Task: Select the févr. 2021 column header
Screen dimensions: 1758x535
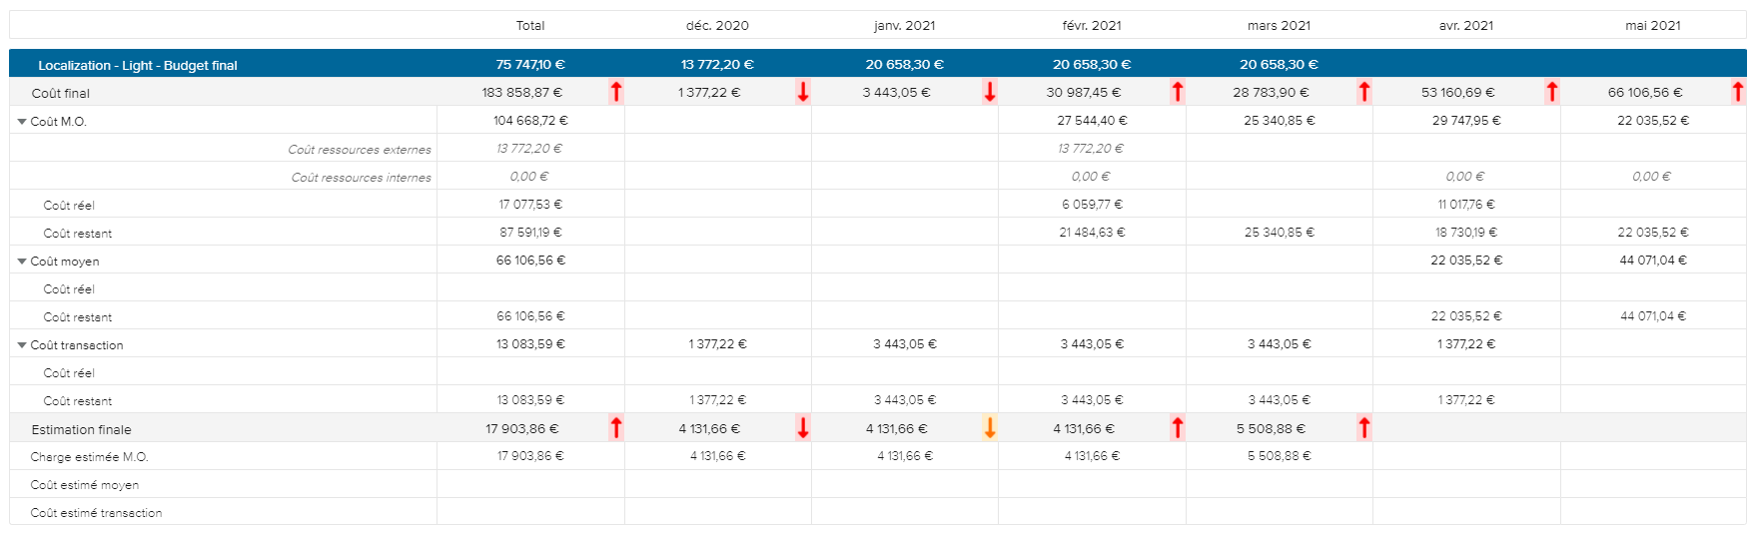Action: click(x=1091, y=26)
